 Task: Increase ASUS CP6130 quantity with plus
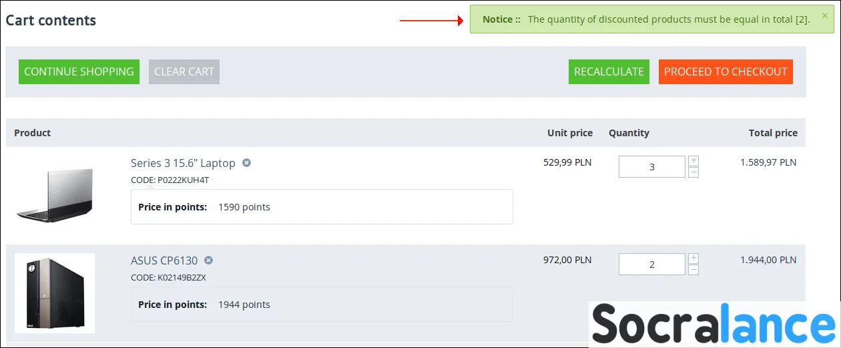pyautogui.click(x=693, y=258)
